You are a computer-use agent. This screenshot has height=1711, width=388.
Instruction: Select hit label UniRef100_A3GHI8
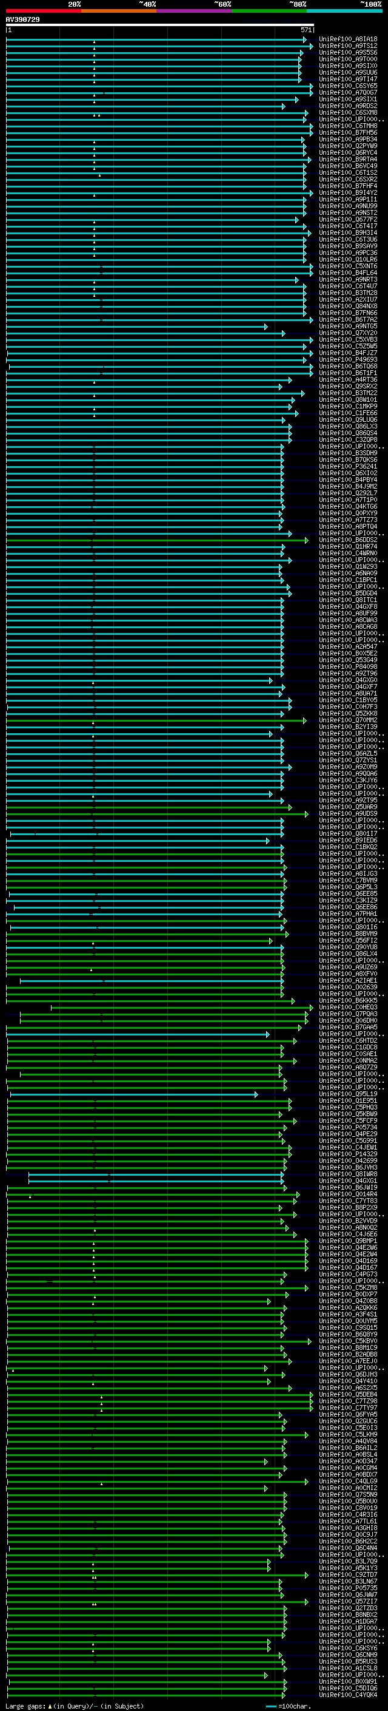click(348, 1528)
